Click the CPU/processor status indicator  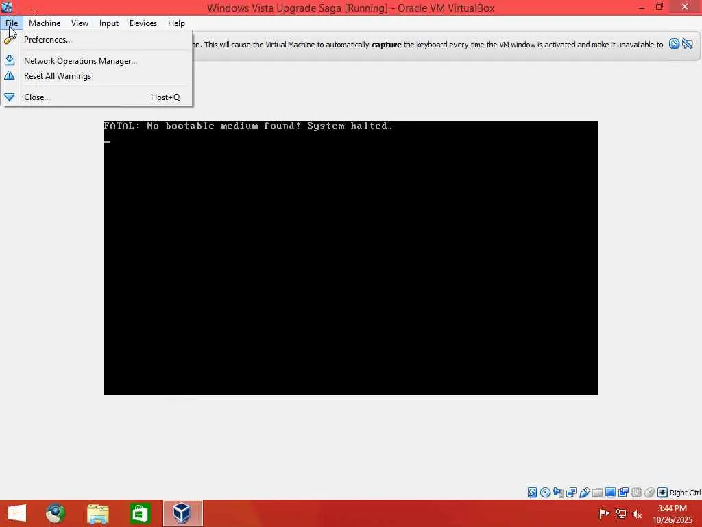(x=636, y=492)
